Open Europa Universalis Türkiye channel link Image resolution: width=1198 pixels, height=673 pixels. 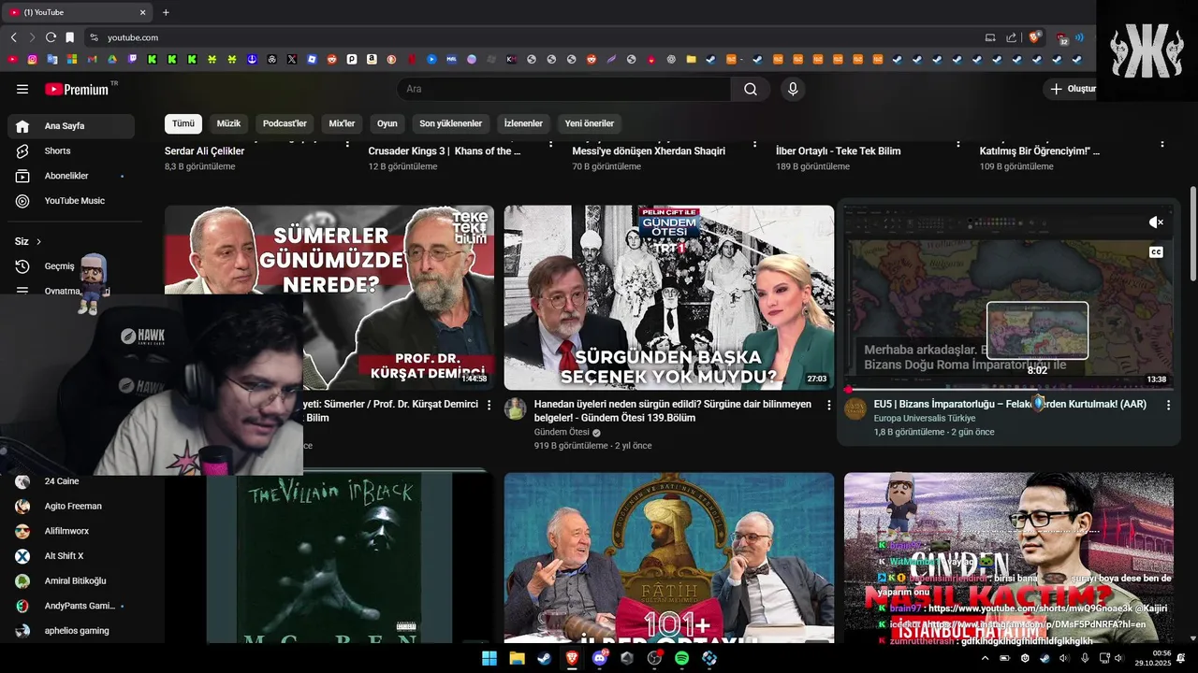(x=924, y=419)
